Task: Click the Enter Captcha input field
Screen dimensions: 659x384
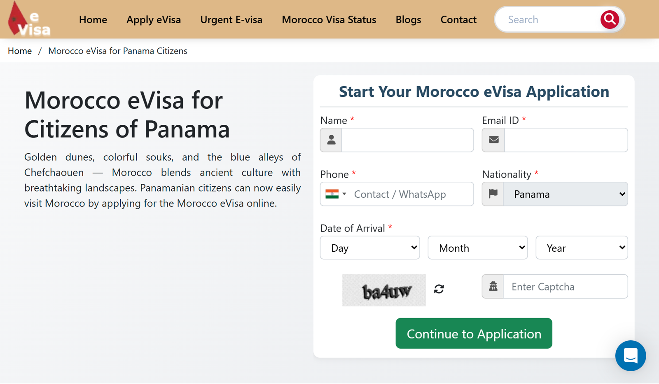Action: click(x=566, y=286)
